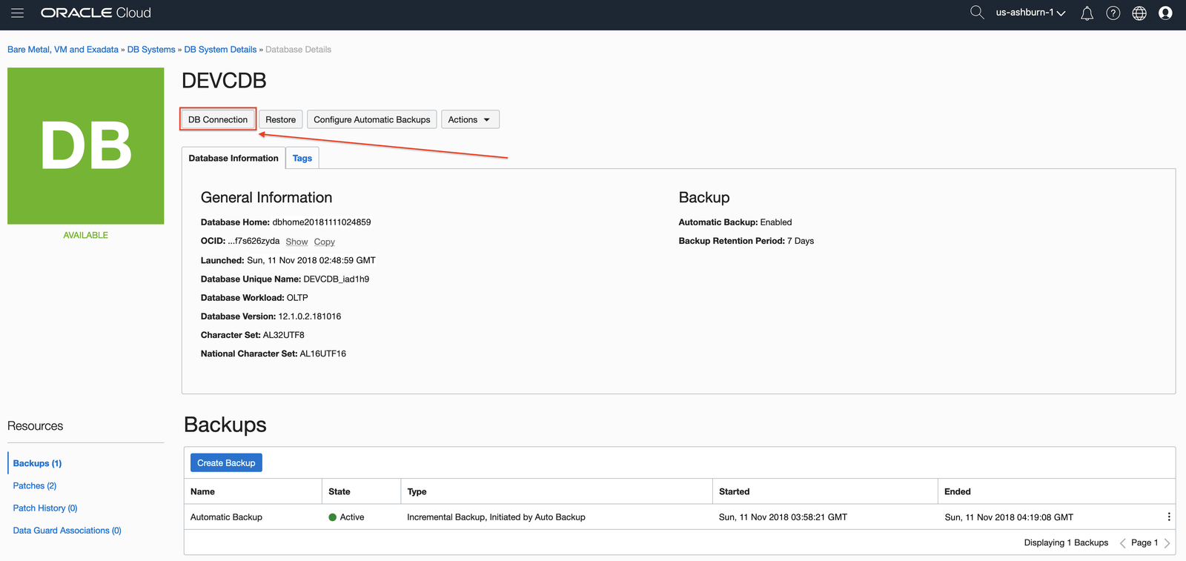Click the Create Backup button
Viewport: 1186px width, 561px height.
(226, 463)
